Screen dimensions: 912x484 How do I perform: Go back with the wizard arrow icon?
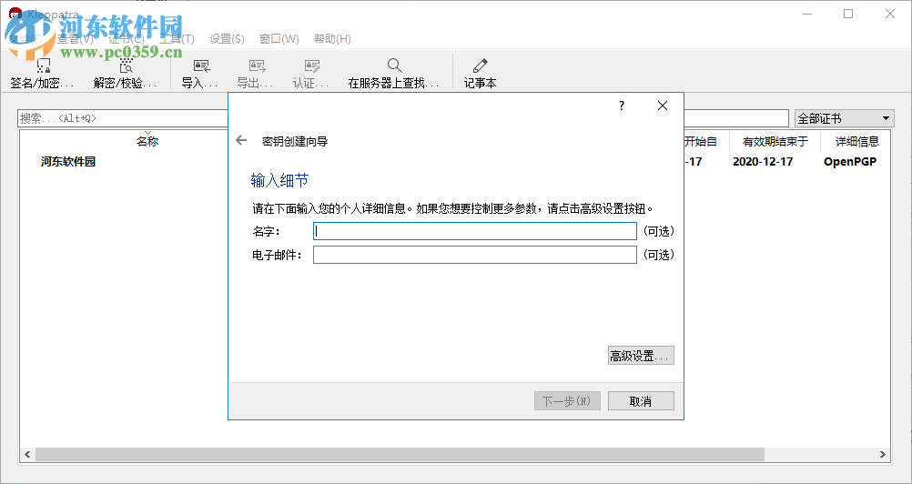pos(241,141)
